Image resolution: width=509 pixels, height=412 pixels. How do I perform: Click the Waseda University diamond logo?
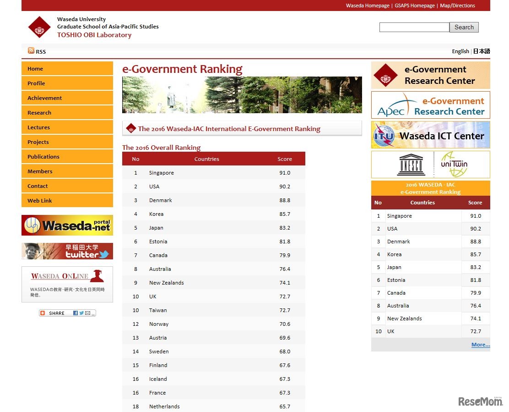39,27
